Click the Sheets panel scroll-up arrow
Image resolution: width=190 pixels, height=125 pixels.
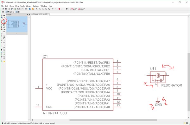(29, 18)
